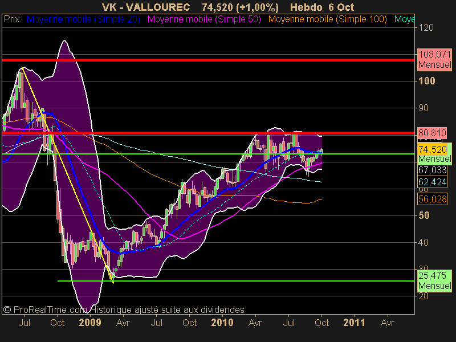Screen dimensions: 456x342
Task: Click the '120' price axis value
Action: [426, 27]
